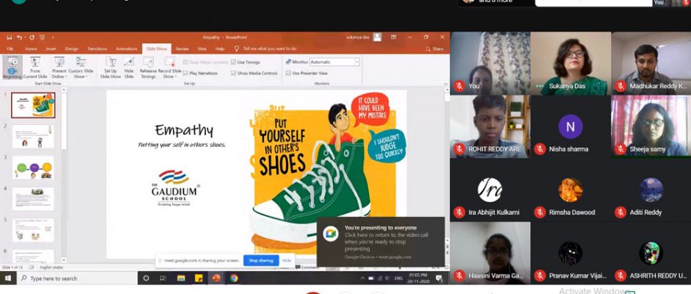This screenshot has height=294, width=691.
Task: Select slide 5 thumbnail
Action: (33, 230)
